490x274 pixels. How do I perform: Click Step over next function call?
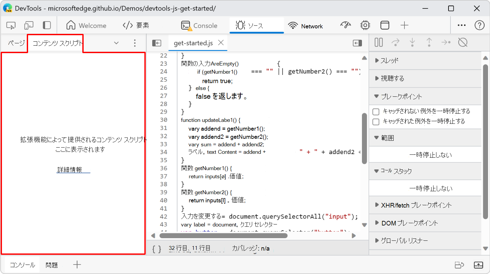396,42
